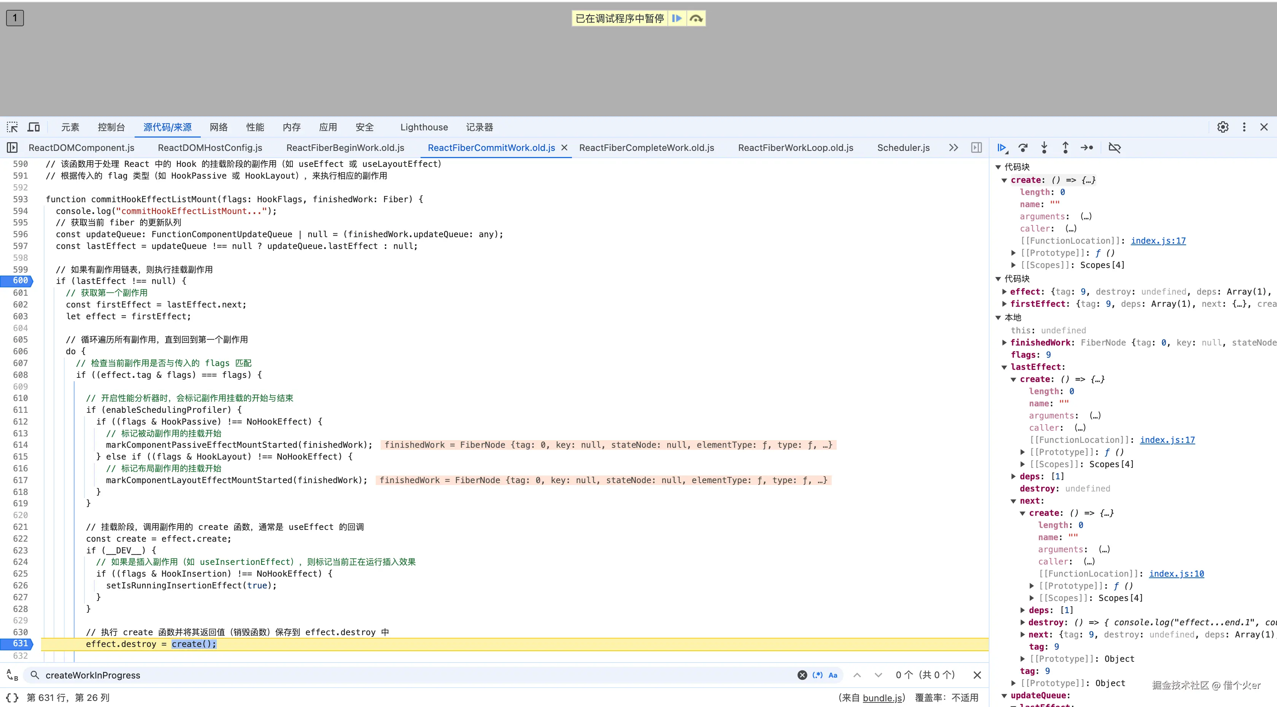Toggle breakpoint on line 600
1277x707 pixels.
click(x=20, y=281)
